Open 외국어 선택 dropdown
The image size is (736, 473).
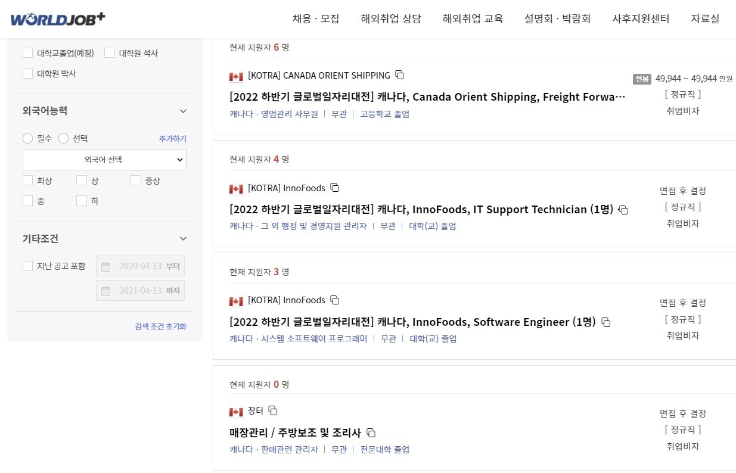click(104, 160)
